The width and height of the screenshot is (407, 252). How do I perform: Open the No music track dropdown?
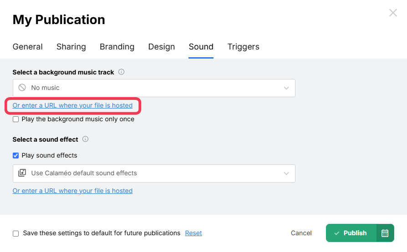pyautogui.click(x=154, y=88)
